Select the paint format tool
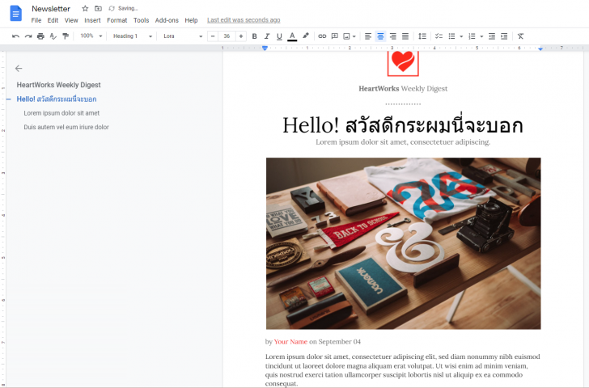Viewport: 589px width, 388px height. tap(66, 36)
